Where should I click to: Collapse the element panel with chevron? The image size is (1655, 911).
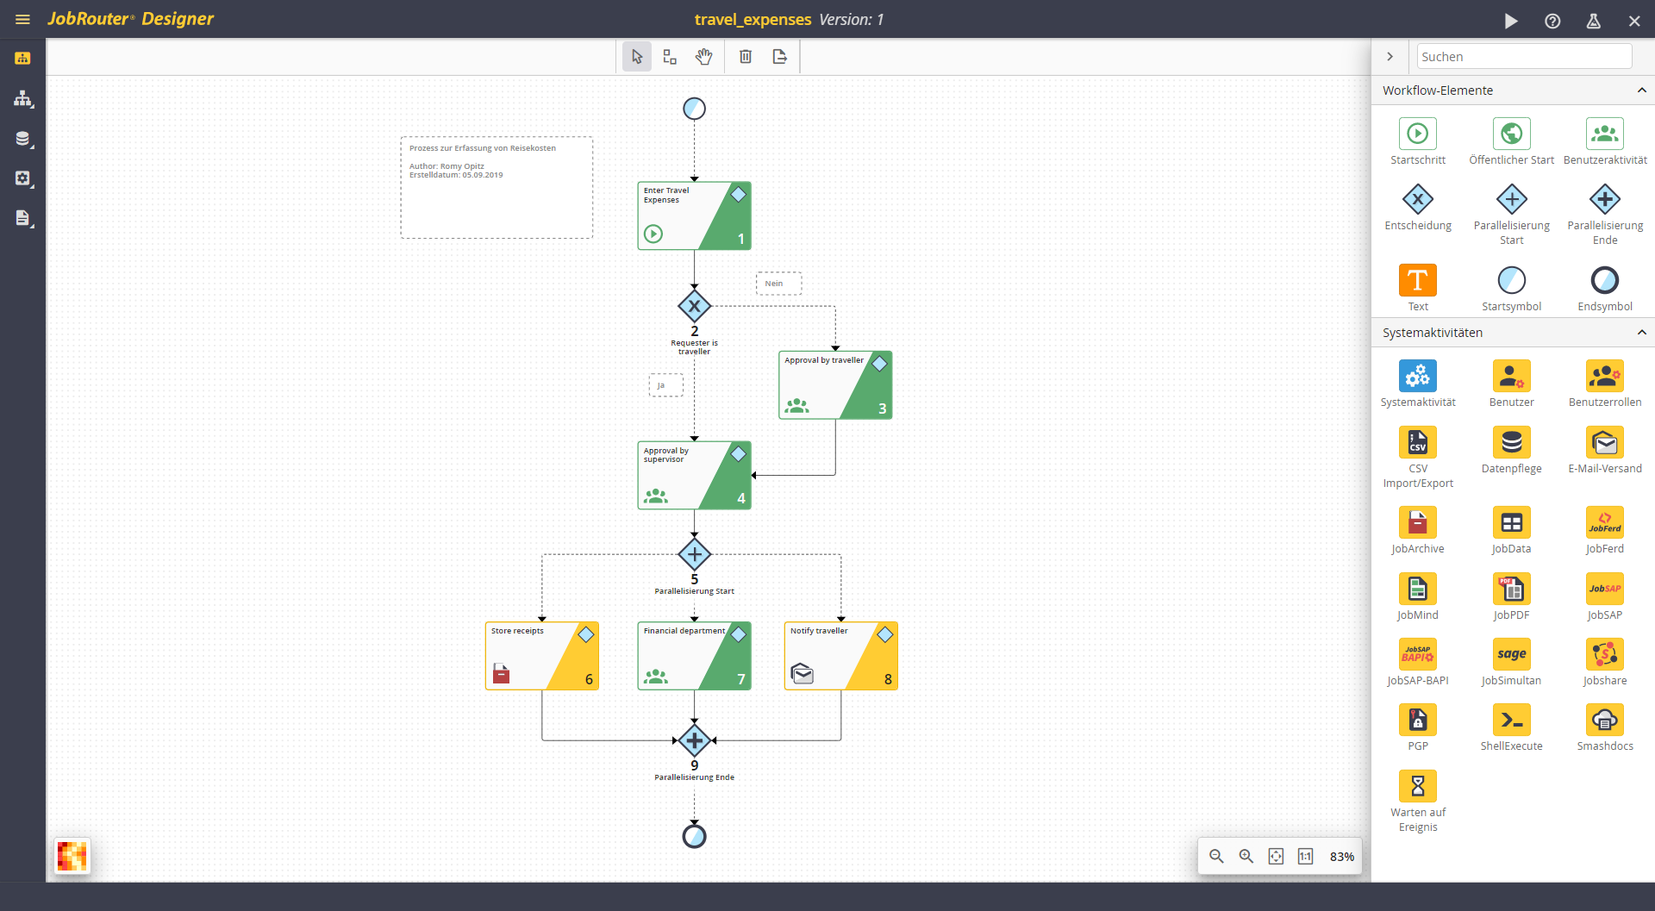[1390, 57]
